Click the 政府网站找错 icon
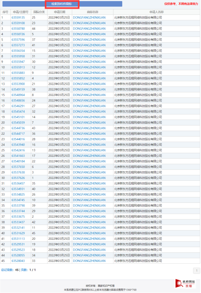 pos(185,284)
